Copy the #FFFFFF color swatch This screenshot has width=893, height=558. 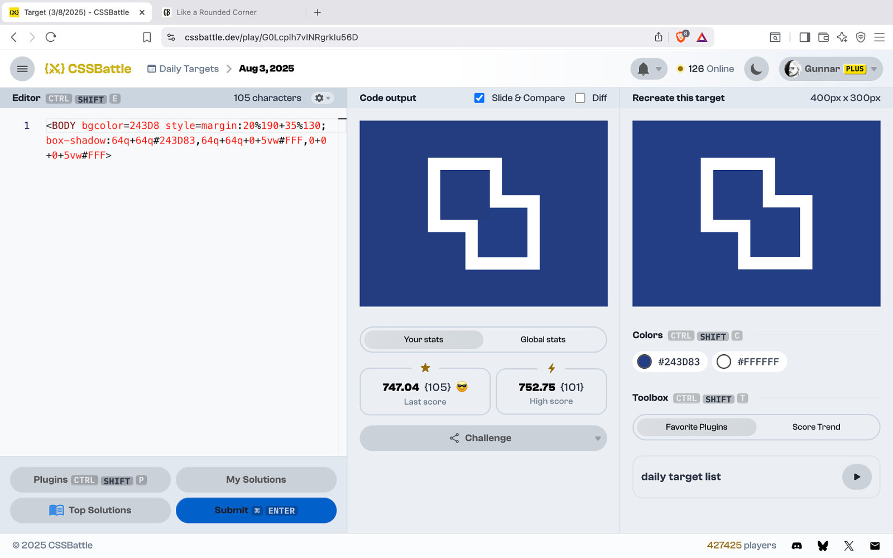[750, 362]
